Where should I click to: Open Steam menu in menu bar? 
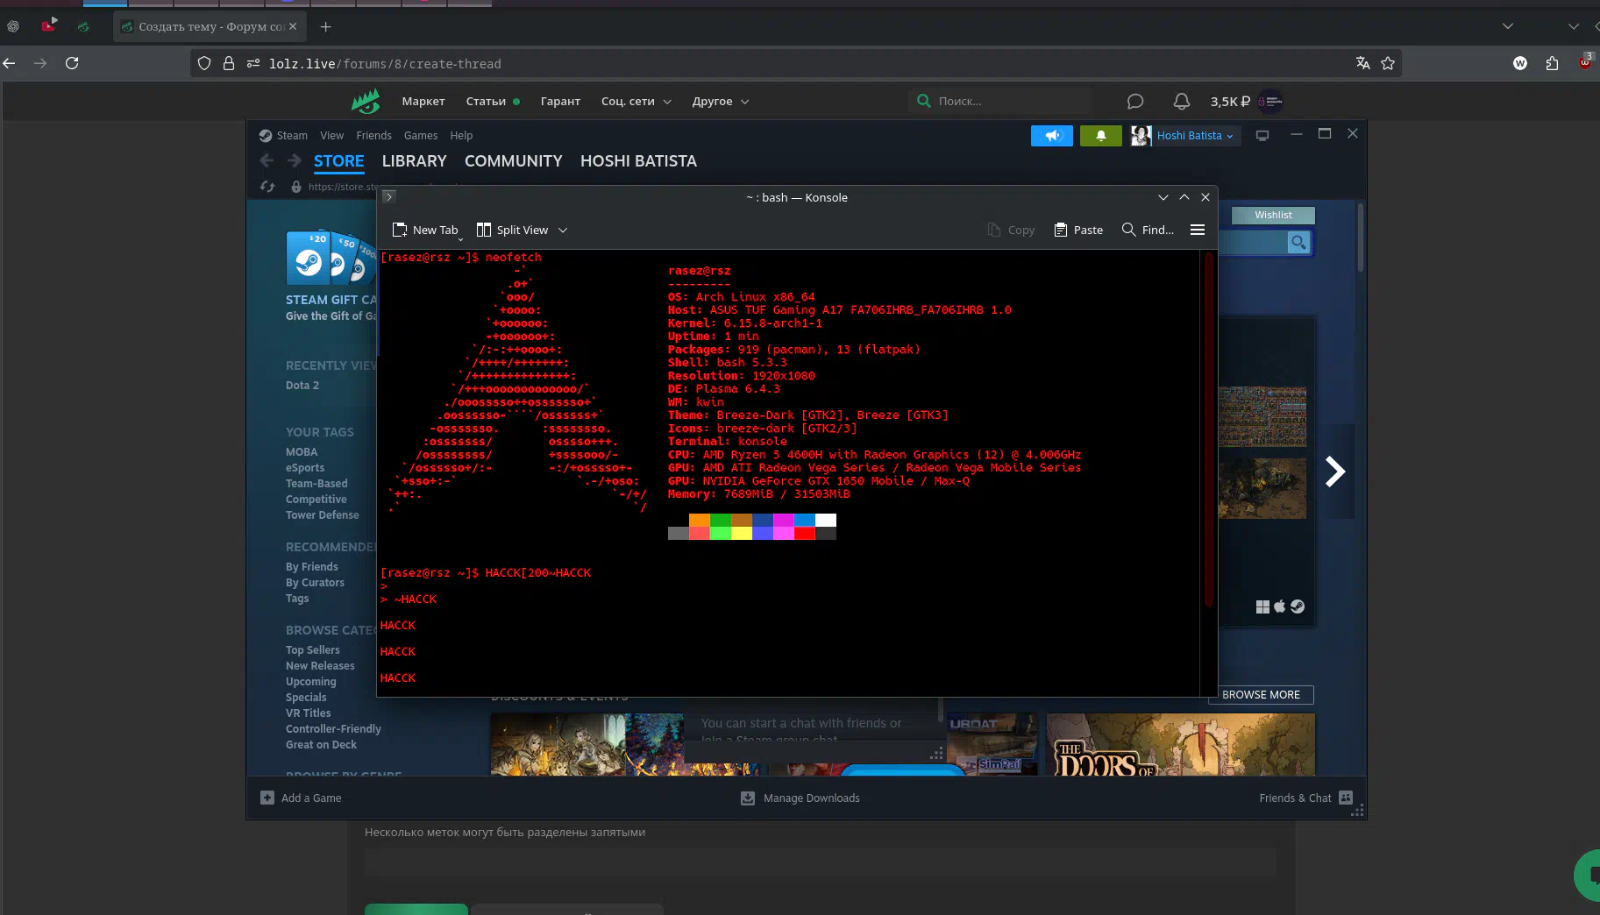292,136
